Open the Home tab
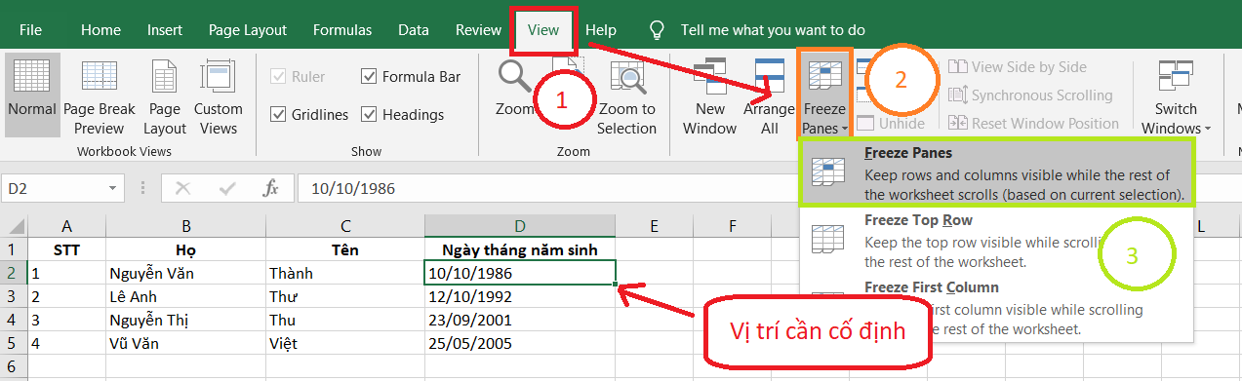Viewport: 1242px width, 381px height. click(x=100, y=30)
